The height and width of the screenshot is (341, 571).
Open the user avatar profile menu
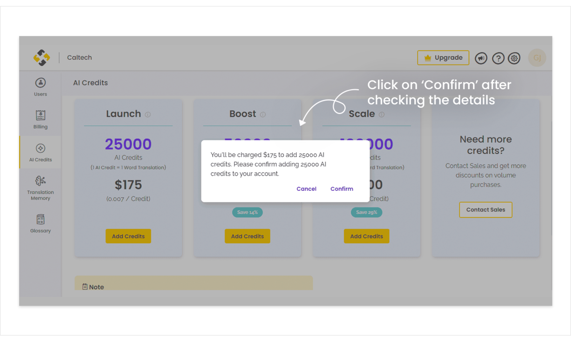[537, 58]
